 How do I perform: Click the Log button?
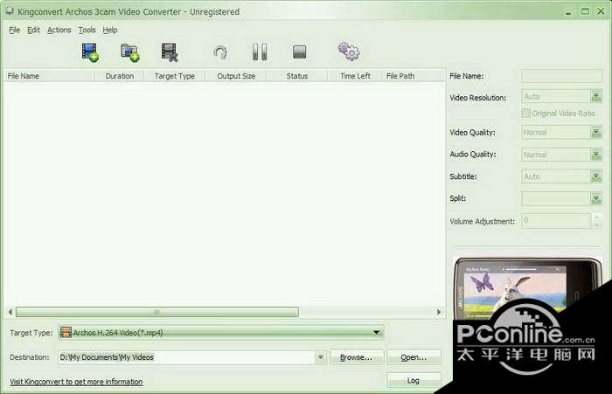[414, 380]
